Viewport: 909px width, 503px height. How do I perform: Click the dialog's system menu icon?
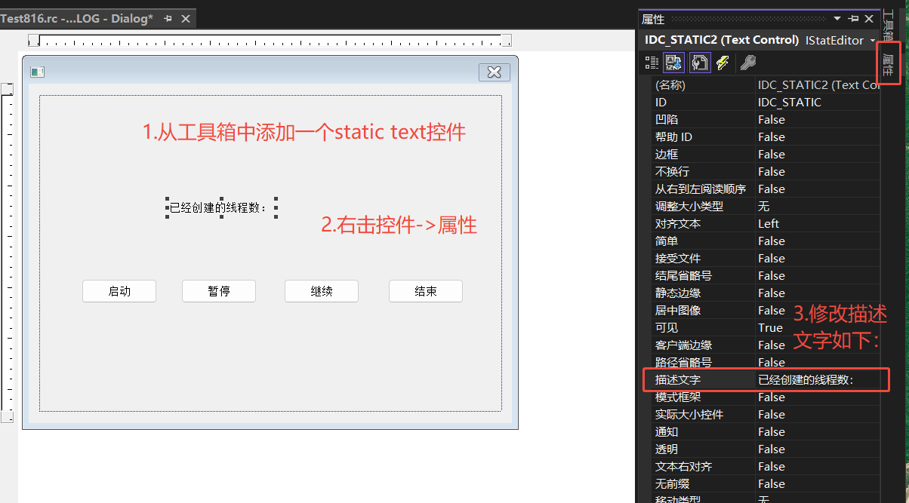pyautogui.click(x=37, y=70)
